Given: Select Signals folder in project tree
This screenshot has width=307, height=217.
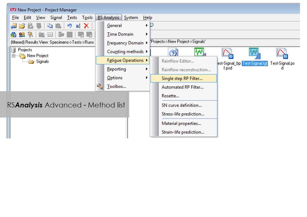Looking at the screenshot, I should tap(42, 62).
